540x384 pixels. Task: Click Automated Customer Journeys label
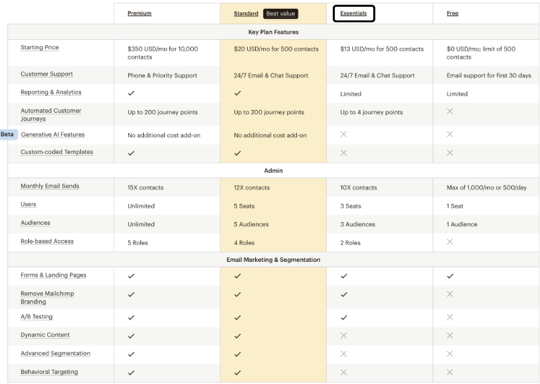pos(51,114)
